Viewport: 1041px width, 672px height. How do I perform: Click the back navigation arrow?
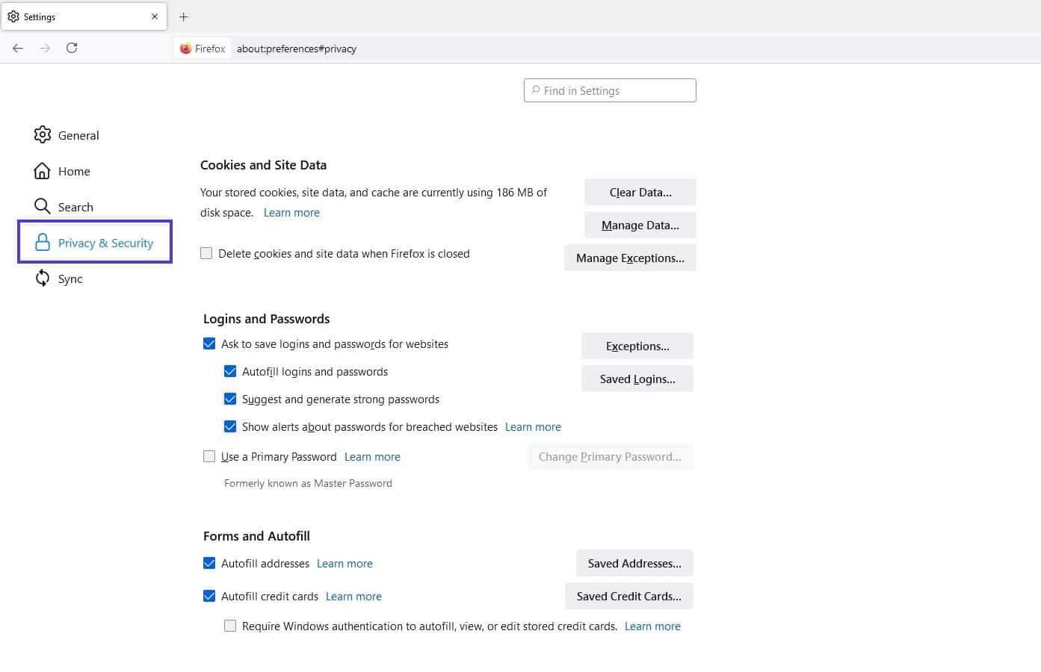pyautogui.click(x=17, y=48)
